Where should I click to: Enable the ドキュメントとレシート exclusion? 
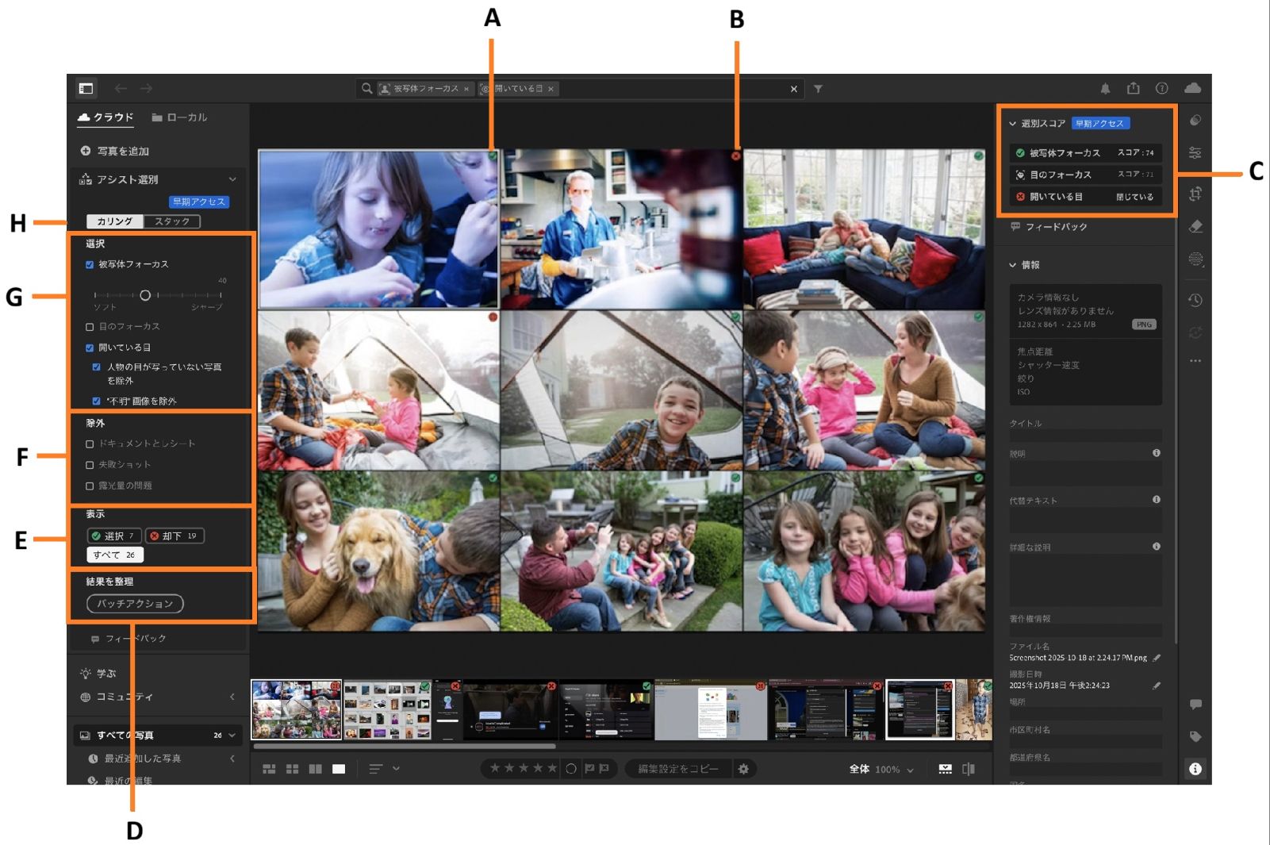[90, 444]
